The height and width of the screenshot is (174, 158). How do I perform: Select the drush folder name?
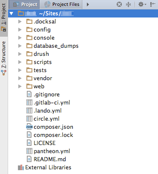pos(41,54)
